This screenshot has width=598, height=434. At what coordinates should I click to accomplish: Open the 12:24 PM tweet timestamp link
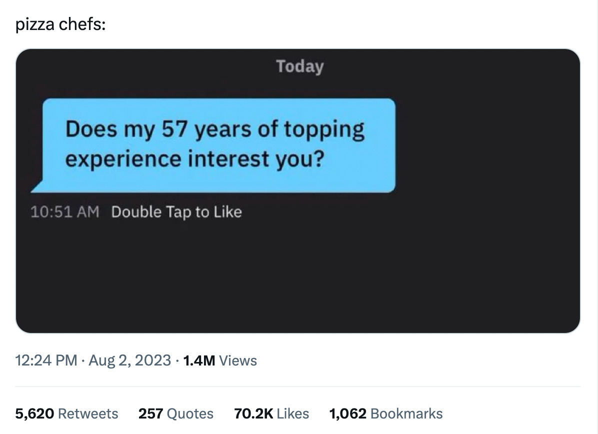(x=46, y=360)
